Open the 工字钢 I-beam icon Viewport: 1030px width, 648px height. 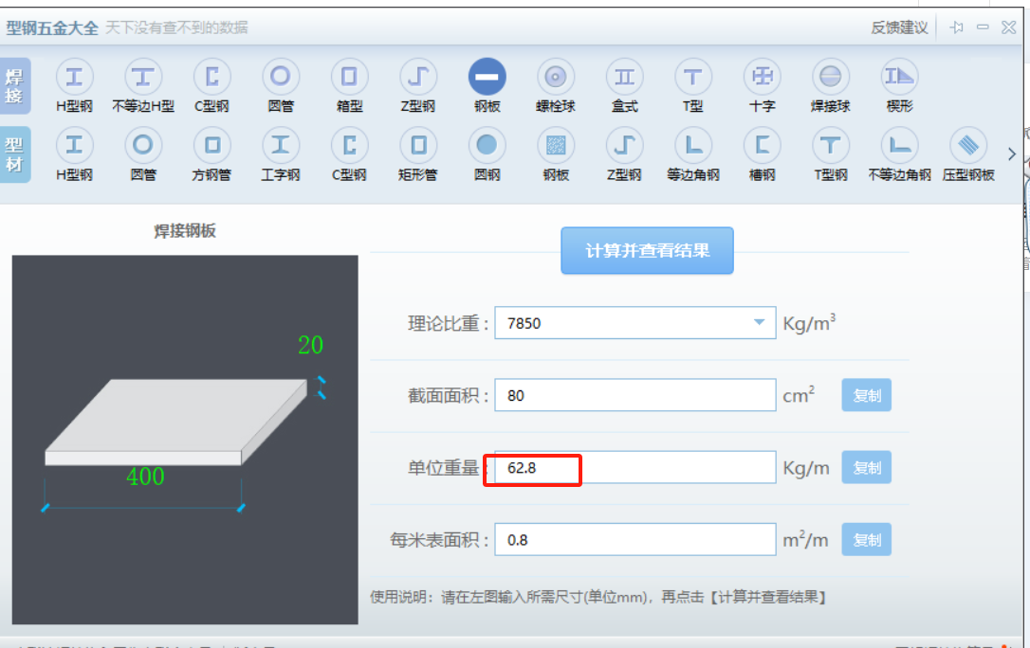point(281,146)
